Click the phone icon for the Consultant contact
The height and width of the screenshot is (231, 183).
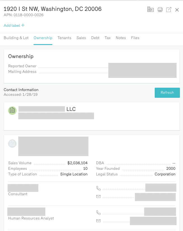tap(98, 188)
